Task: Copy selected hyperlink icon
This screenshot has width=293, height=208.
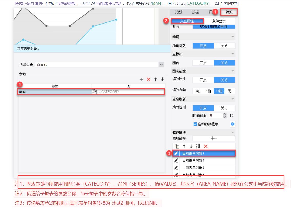Action: click(x=177, y=146)
